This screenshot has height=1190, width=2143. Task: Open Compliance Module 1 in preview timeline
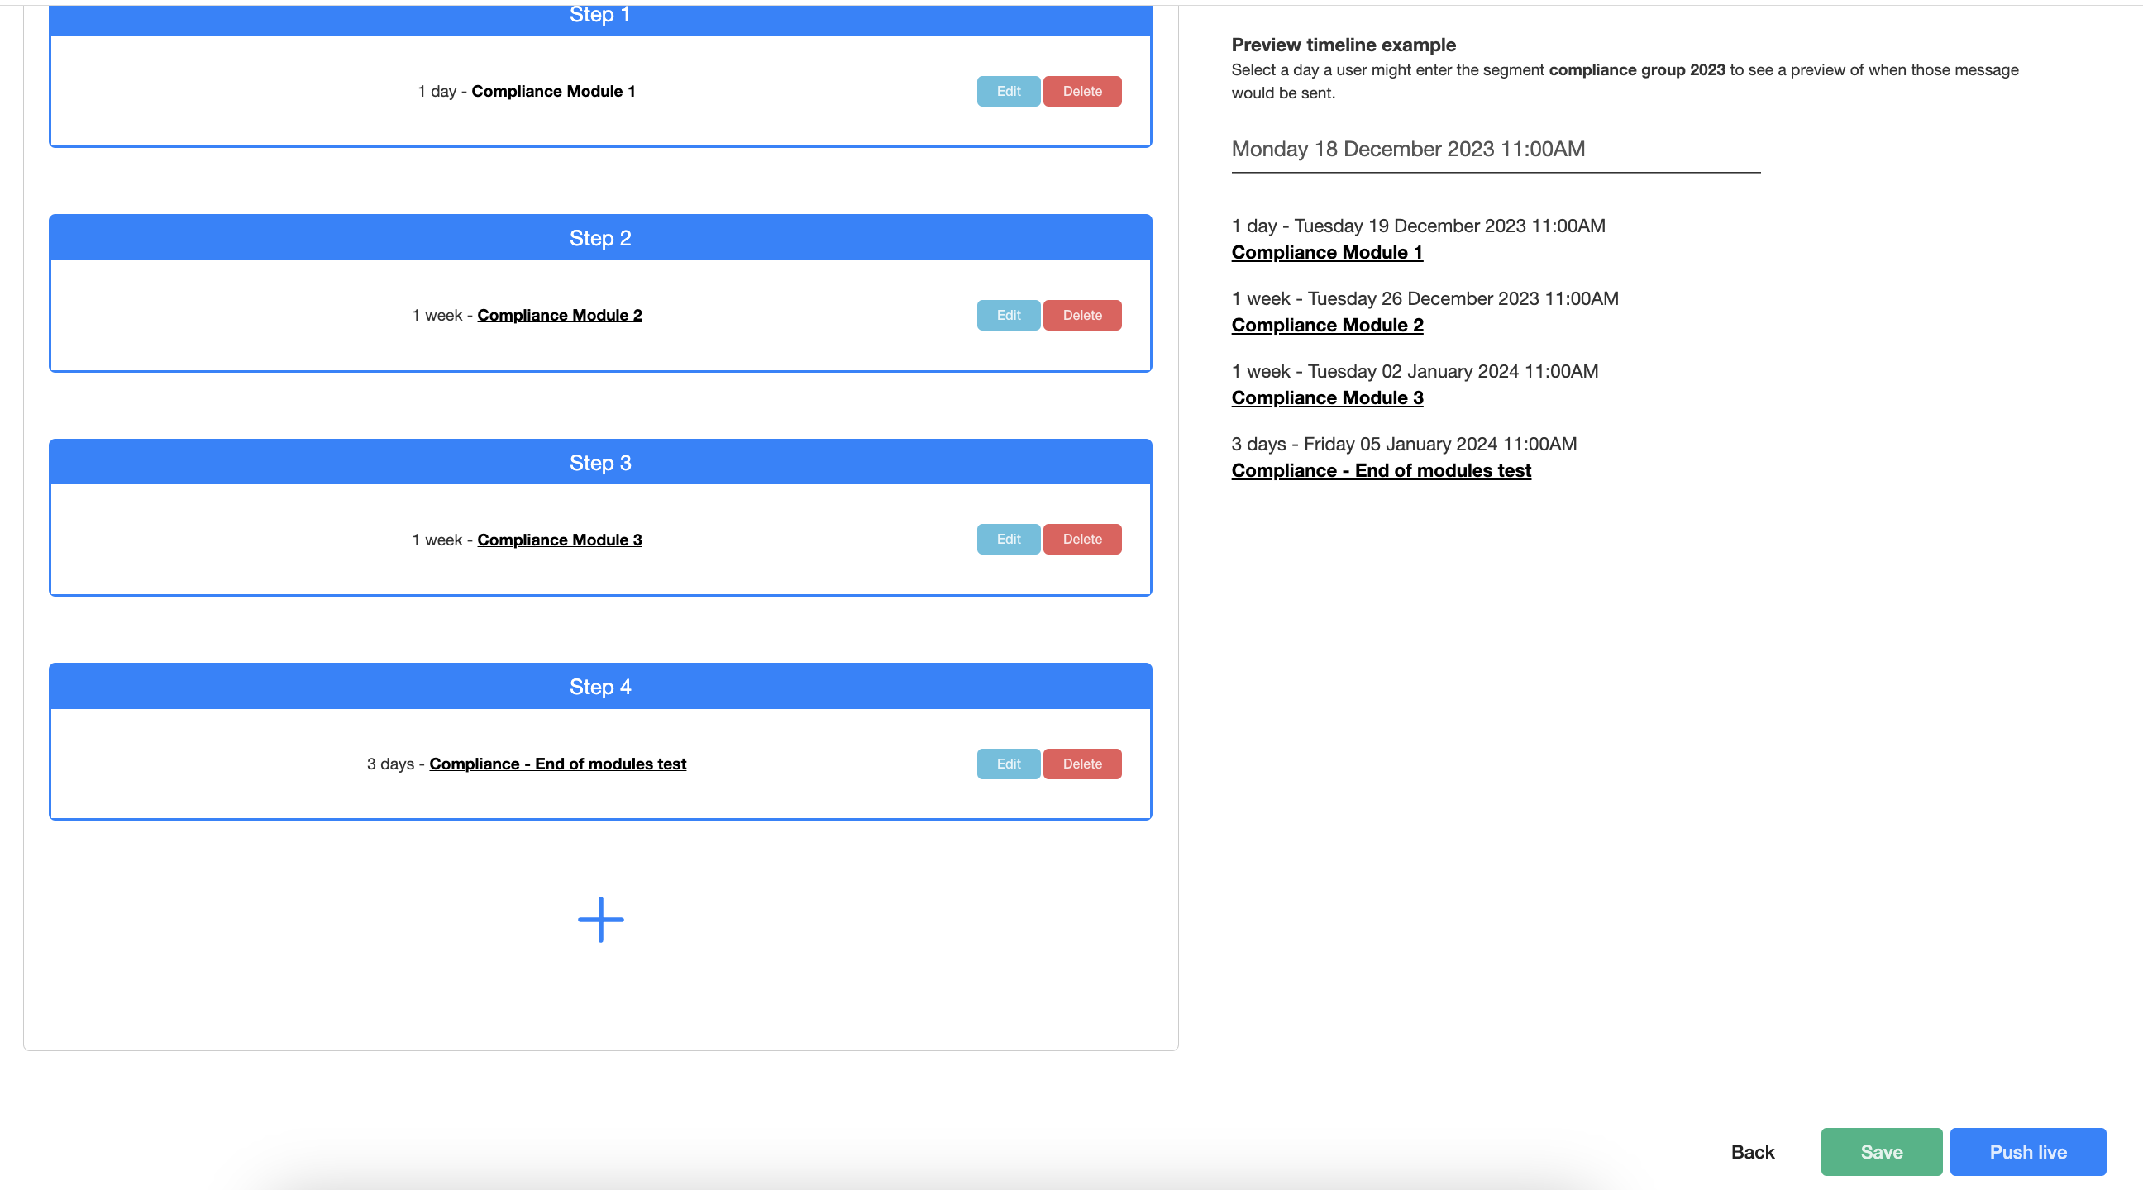point(1326,253)
